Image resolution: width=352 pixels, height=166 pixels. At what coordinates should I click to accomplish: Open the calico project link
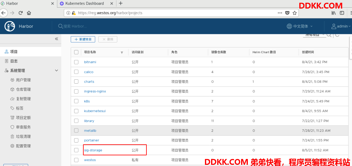[89, 72]
